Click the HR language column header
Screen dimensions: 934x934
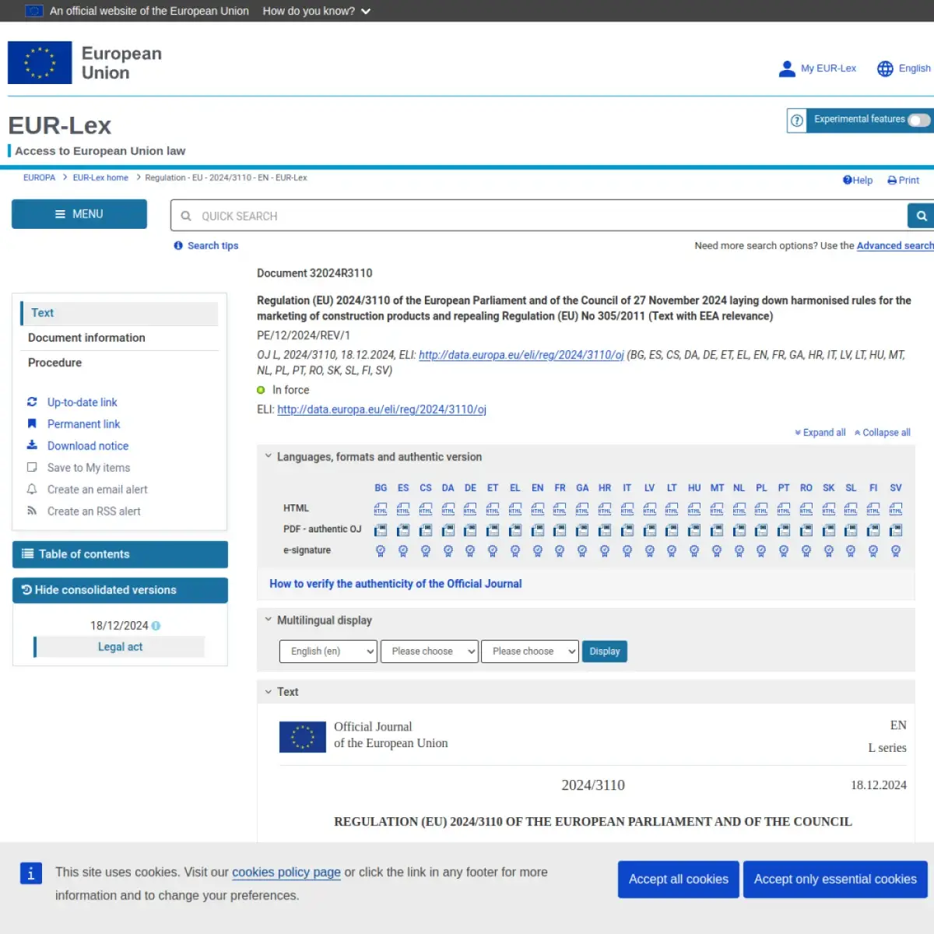605,488
